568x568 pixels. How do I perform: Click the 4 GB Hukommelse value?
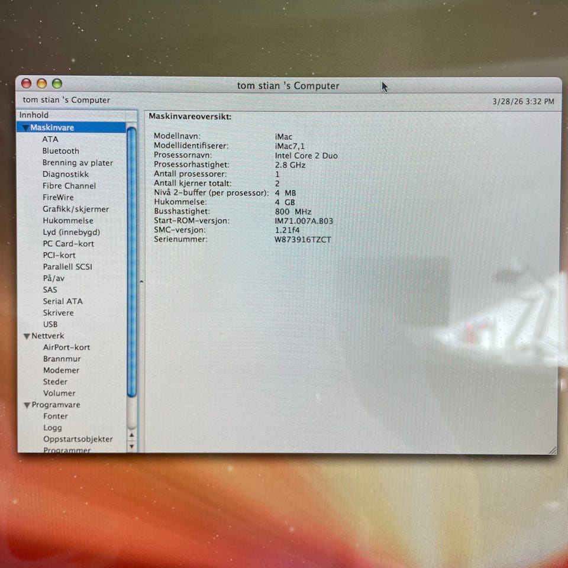tap(285, 202)
